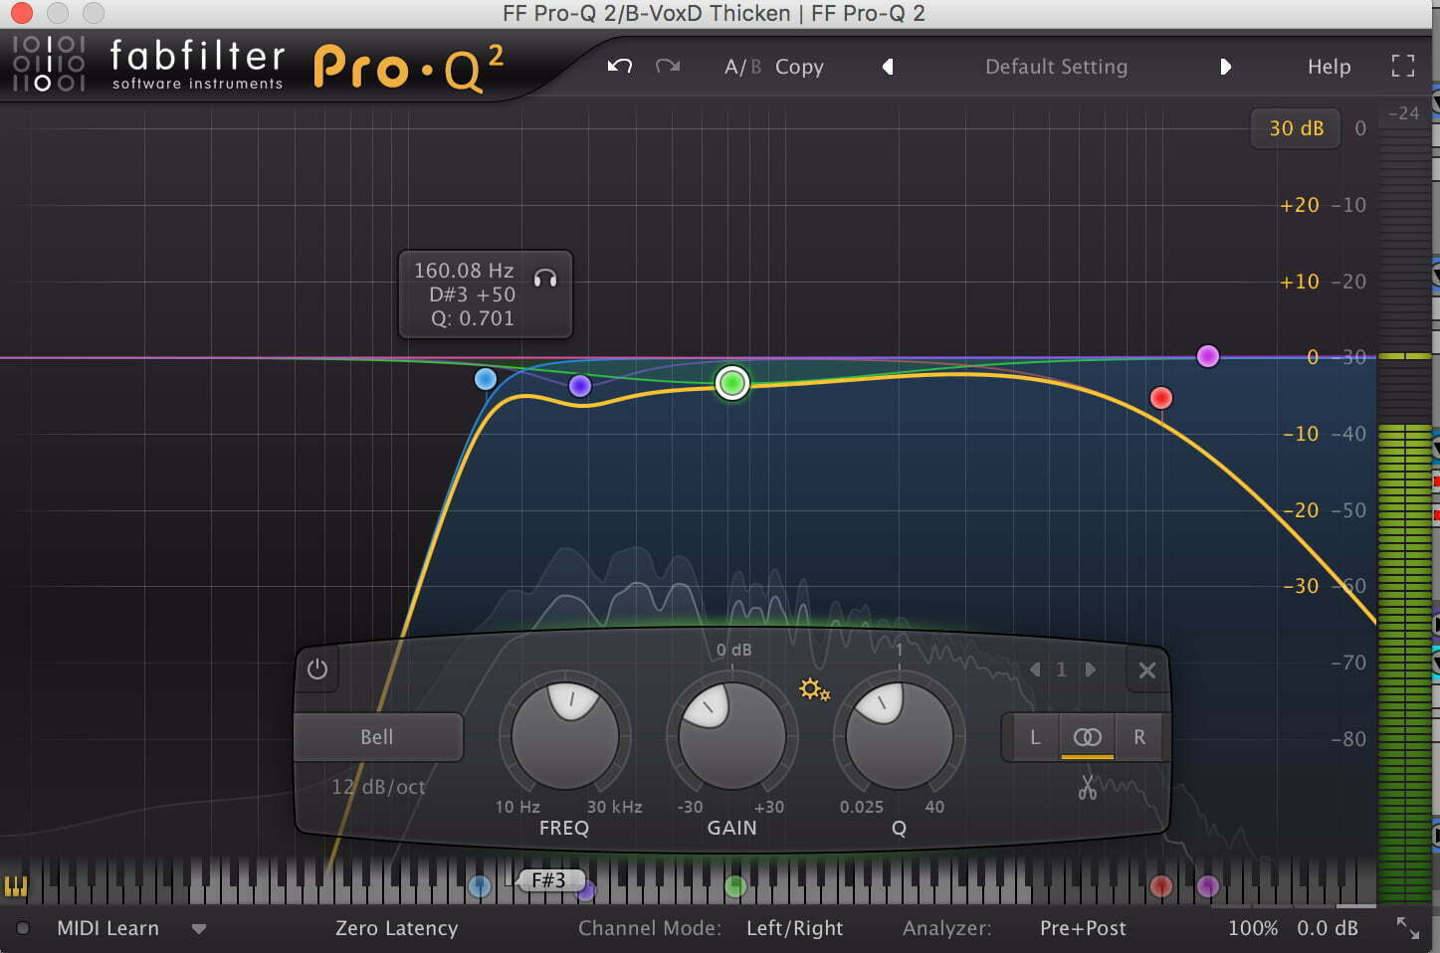Click the 0 meter scale label beside 30 dB
The width and height of the screenshot is (1440, 953).
pyautogui.click(x=1360, y=128)
